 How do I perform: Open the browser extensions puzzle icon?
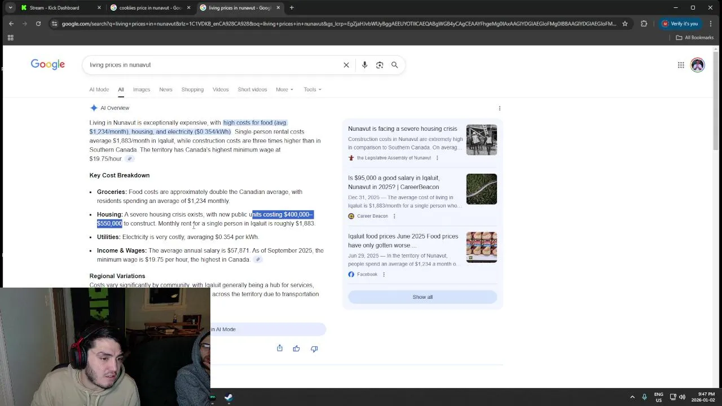pyautogui.click(x=644, y=24)
